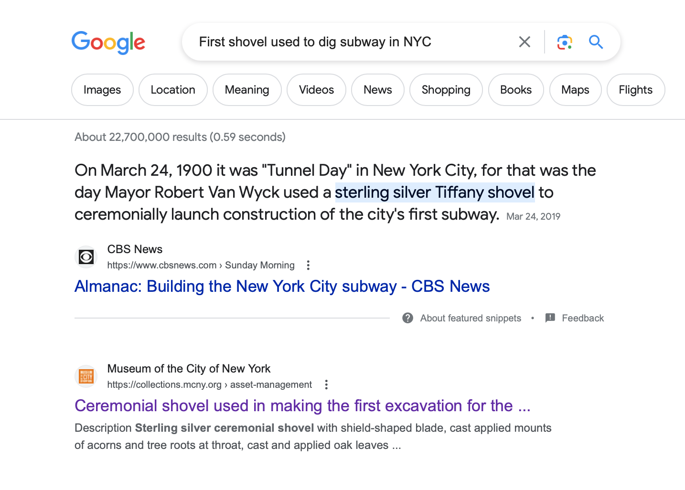
Task: Filter results by Images
Action: point(102,90)
